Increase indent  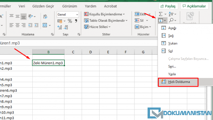click(x=37, y=25)
